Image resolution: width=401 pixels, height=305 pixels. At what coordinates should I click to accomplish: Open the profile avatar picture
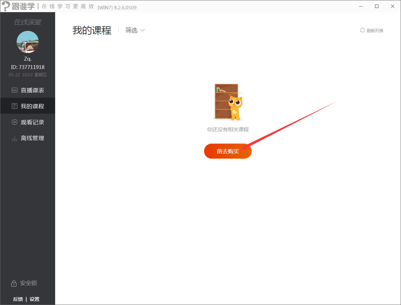[x=27, y=42]
